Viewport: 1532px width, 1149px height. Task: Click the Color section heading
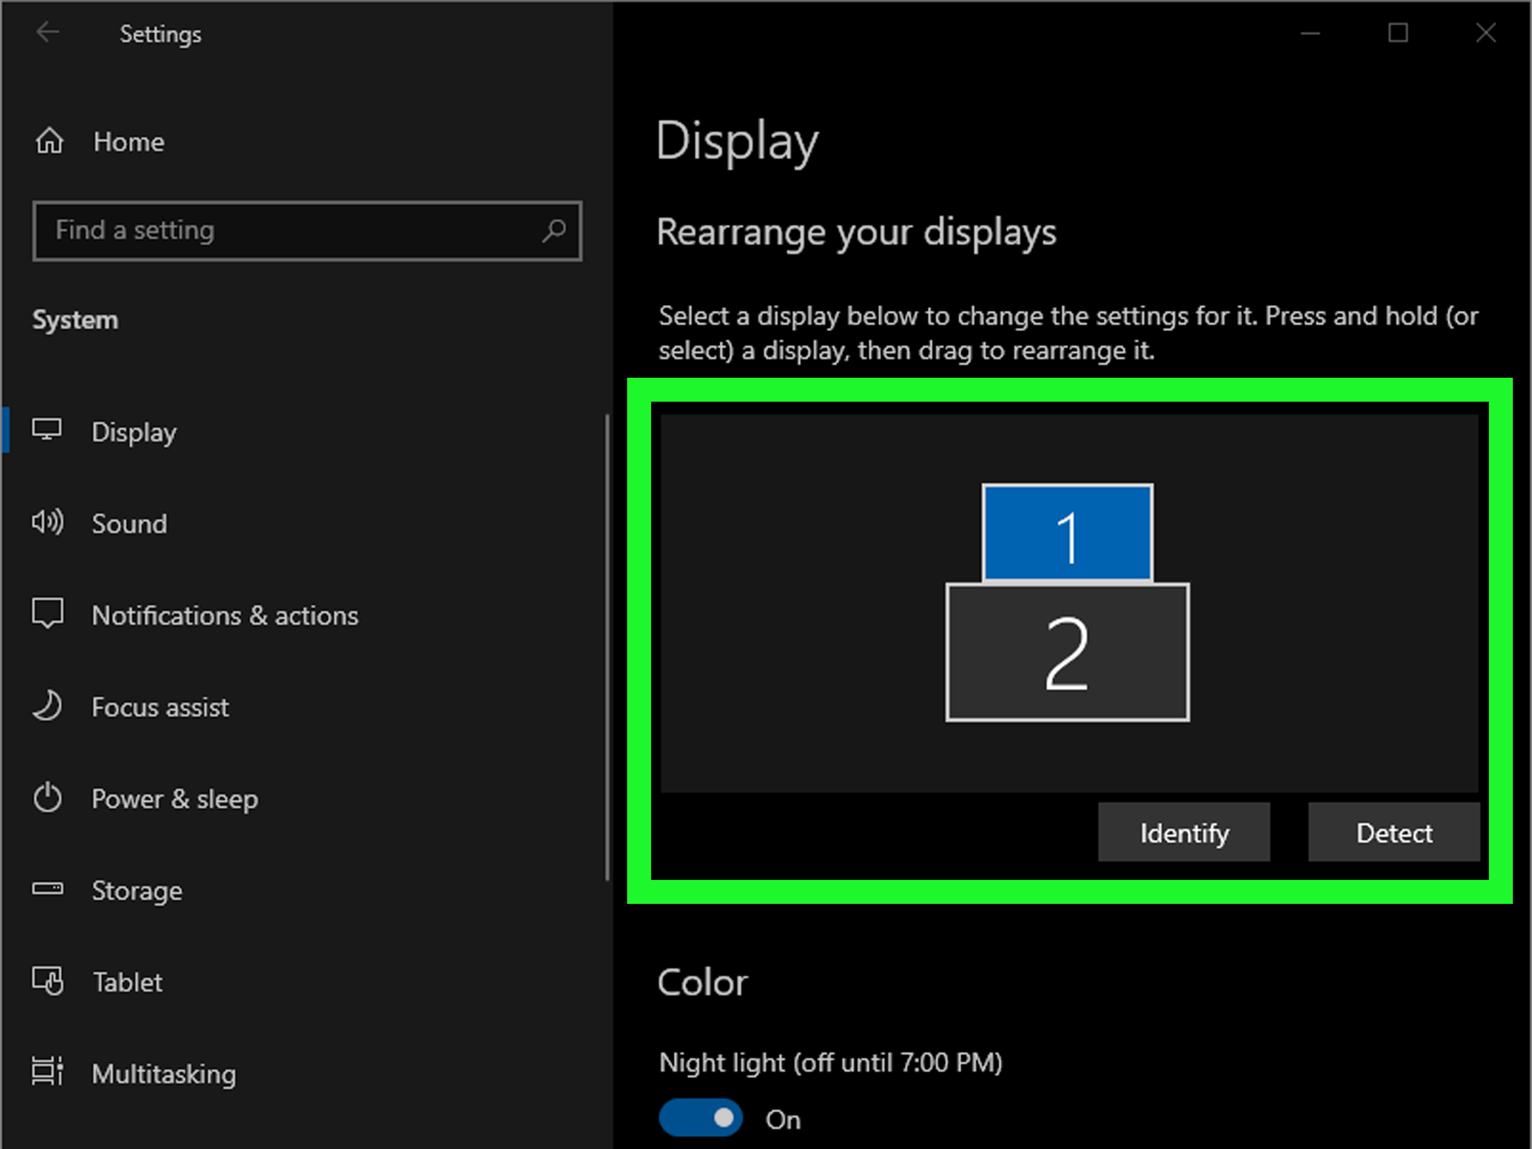tap(702, 982)
